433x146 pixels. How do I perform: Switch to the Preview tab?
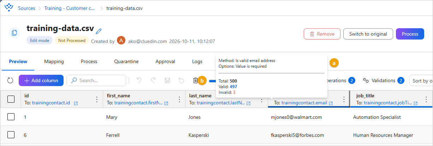click(18, 61)
